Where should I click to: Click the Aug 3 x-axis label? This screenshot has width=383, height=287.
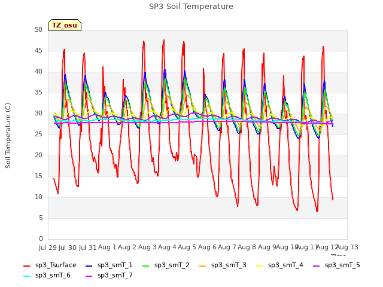147,248
